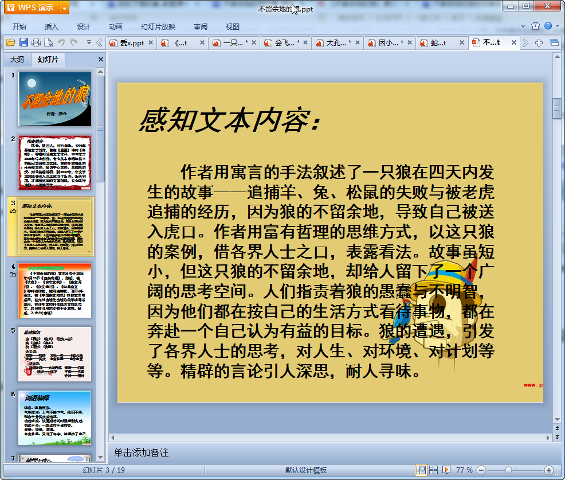Click horizontal scrollbar left arrow
The height and width of the screenshot is (480, 565).
click(x=113, y=438)
